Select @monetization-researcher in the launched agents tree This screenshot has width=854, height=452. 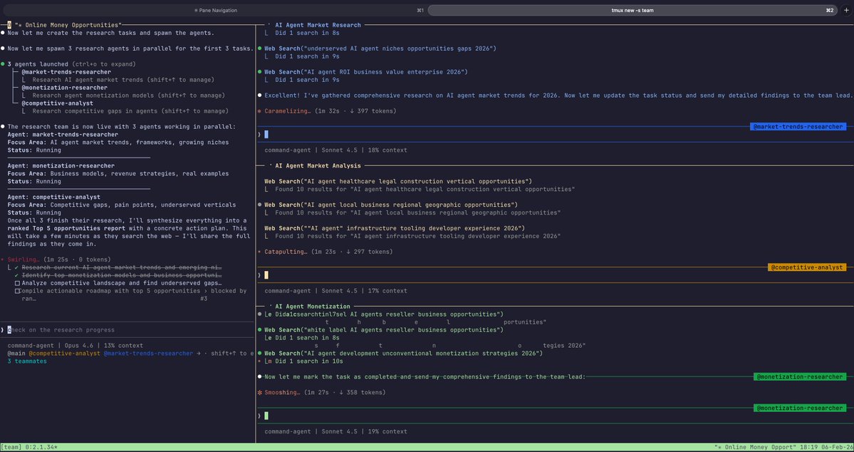pyautogui.click(x=64, y=88)
